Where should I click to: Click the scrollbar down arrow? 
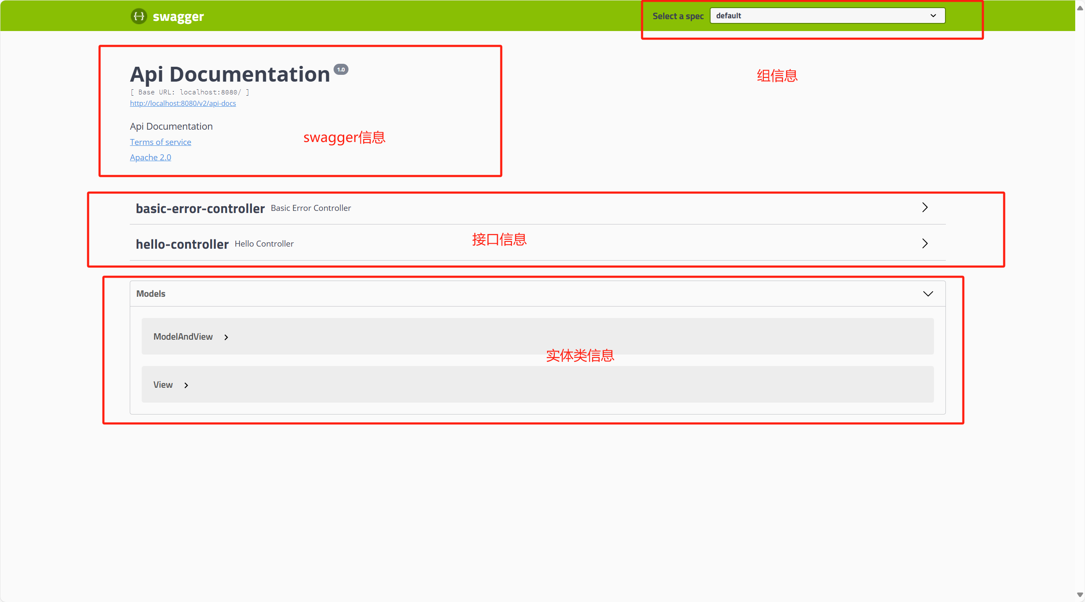1080,595
